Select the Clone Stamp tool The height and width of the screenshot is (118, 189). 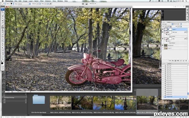(x=3, y=30)
